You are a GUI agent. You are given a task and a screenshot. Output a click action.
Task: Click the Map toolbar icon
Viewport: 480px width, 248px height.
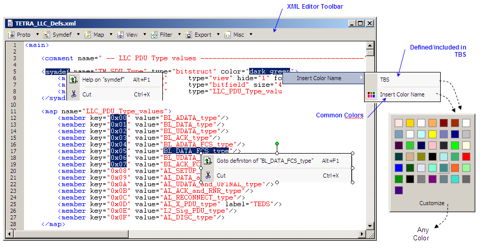pyautogui.click(x=87, y=35)
